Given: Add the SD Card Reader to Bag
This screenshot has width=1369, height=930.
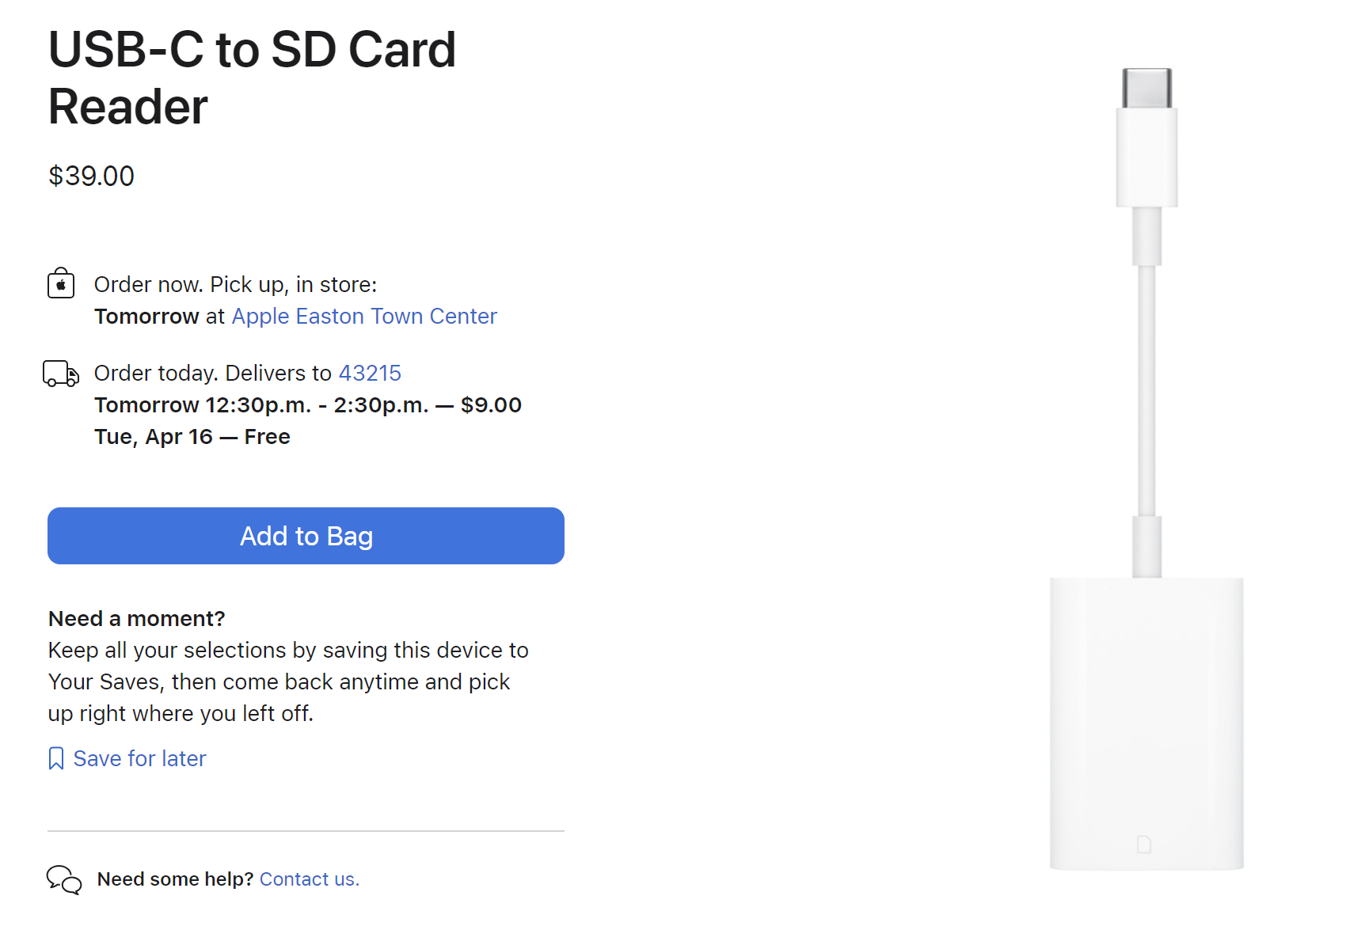Looking at the screenshot, I should 306,536.
